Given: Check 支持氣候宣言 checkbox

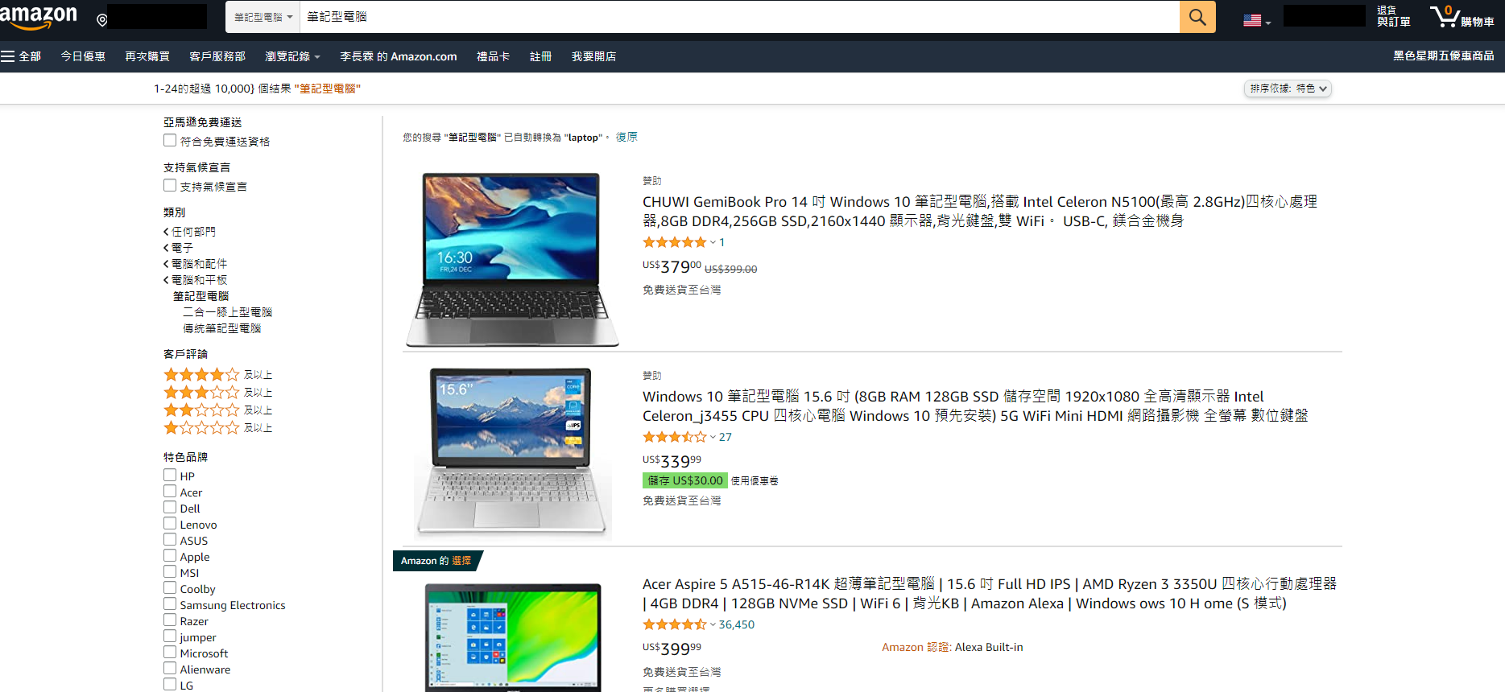Looking at the screenshot, I should click(170, 185).
